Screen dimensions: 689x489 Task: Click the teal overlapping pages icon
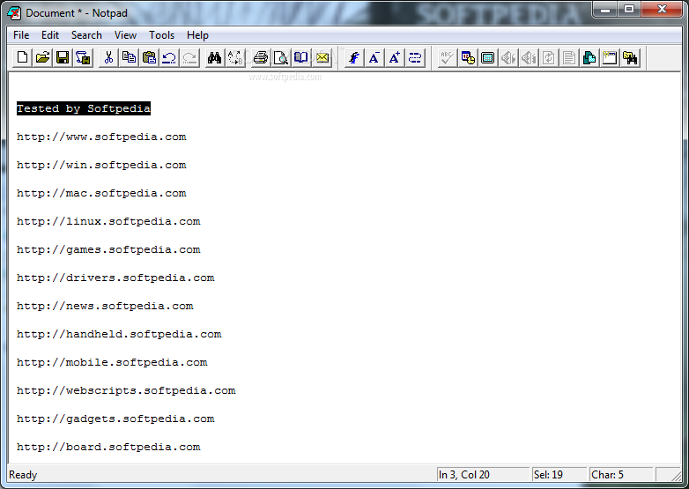(589, 57)
